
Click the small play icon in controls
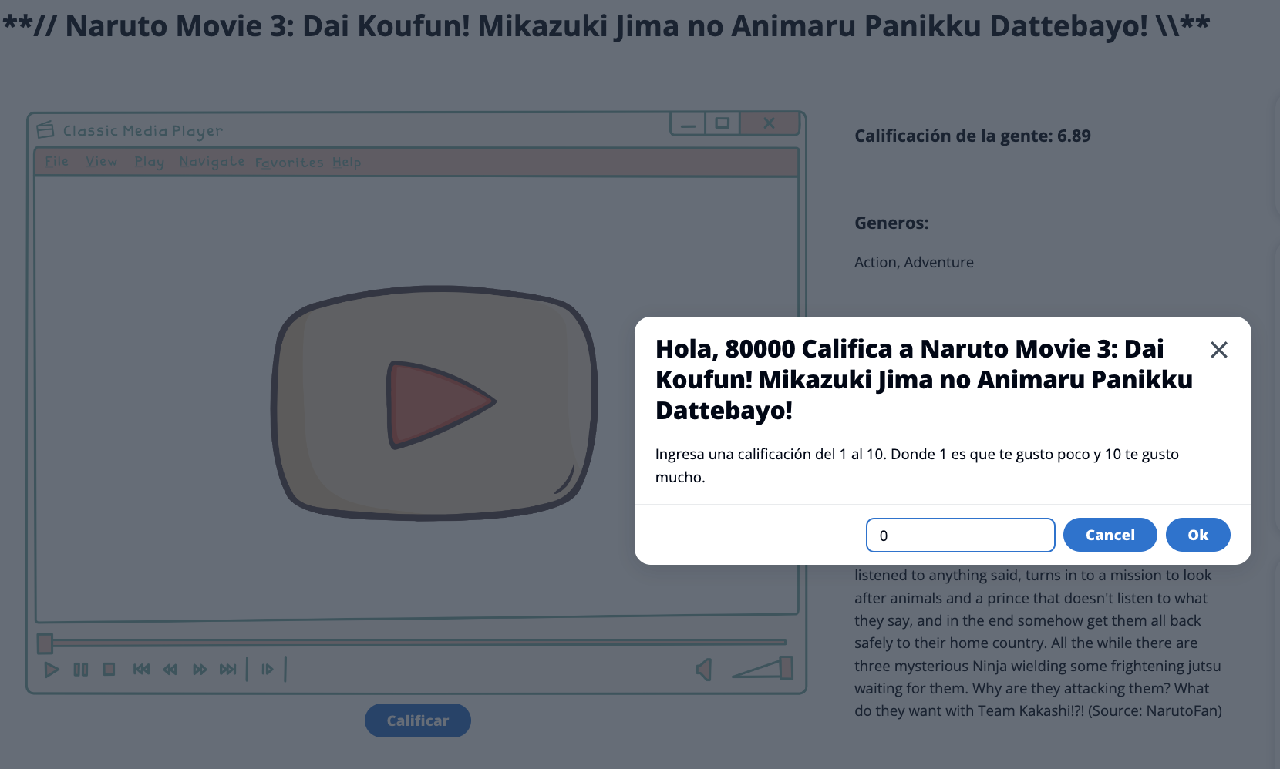(x=52, y=670)
